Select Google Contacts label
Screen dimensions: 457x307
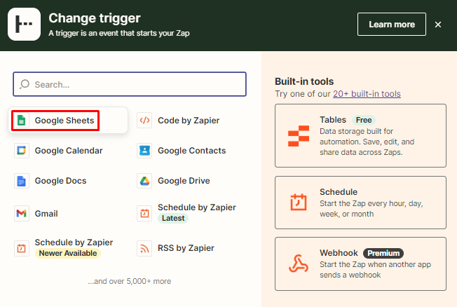192,151
